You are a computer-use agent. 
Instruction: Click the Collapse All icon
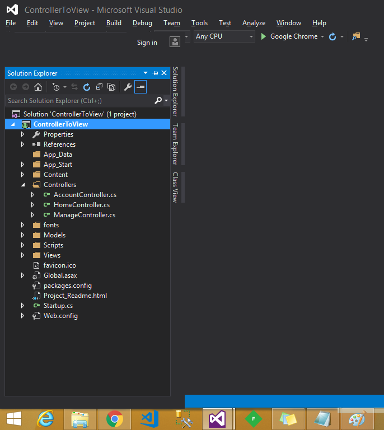(99, 87)
